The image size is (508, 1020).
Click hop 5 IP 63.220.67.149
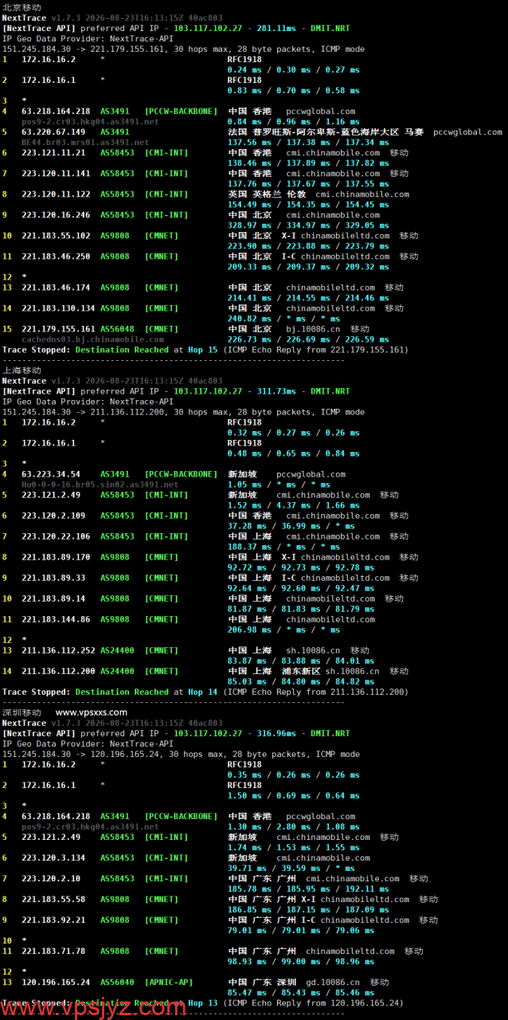click(x=53, y=131)
